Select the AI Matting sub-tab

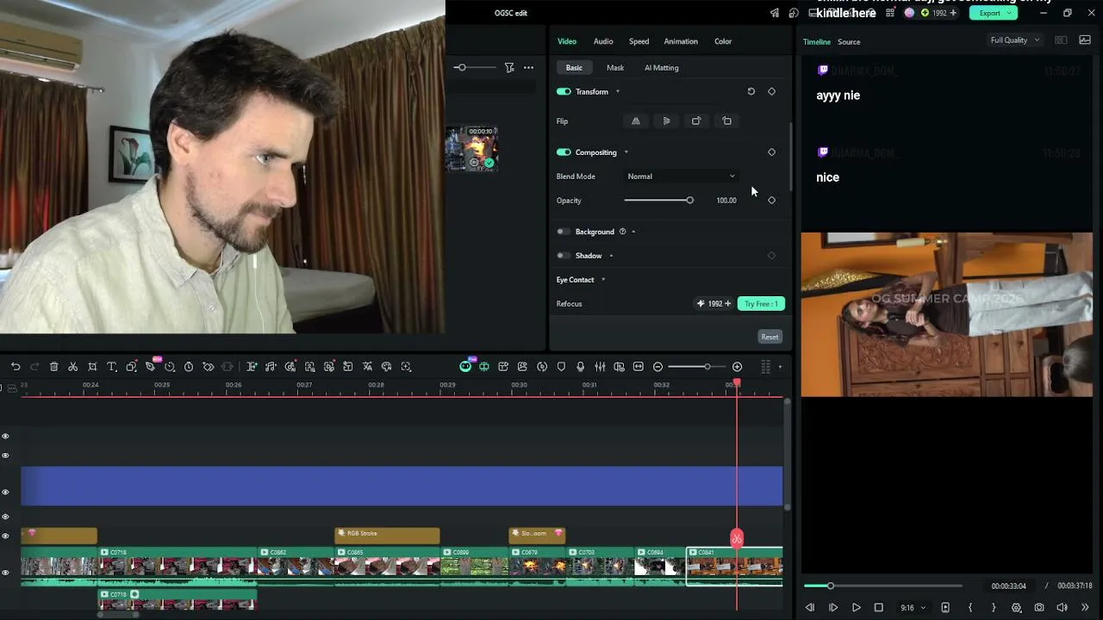click(x=662, y=68)
